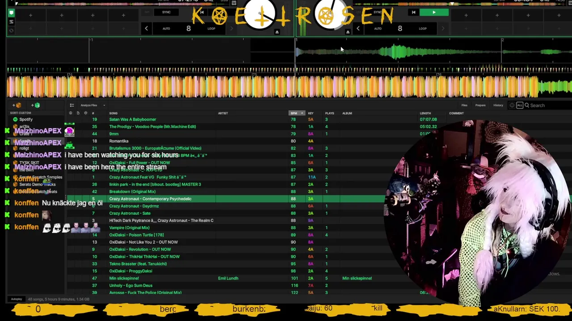Select OxiDaksi - Not Like You 2 track
The height and width of the screenshot is (321, 572).
[x=143, y=242]
